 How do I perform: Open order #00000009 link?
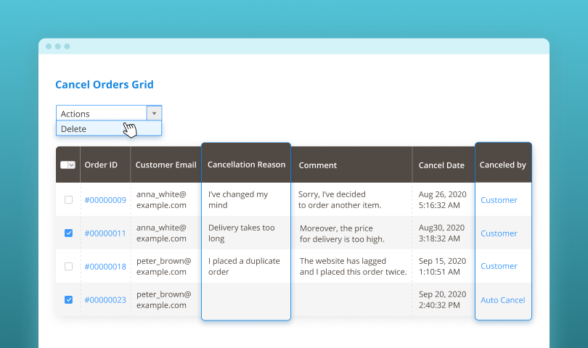click(x=105, y=200)
